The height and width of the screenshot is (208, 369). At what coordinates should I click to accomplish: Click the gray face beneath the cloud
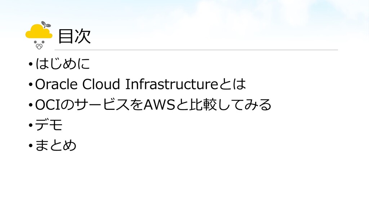click(39, 45)
